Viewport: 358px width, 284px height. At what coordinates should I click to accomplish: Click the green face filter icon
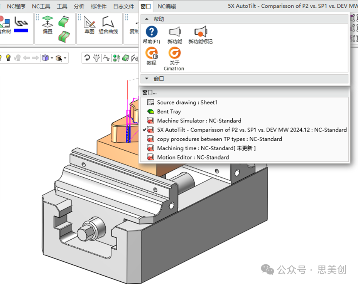tap(126, 58)
